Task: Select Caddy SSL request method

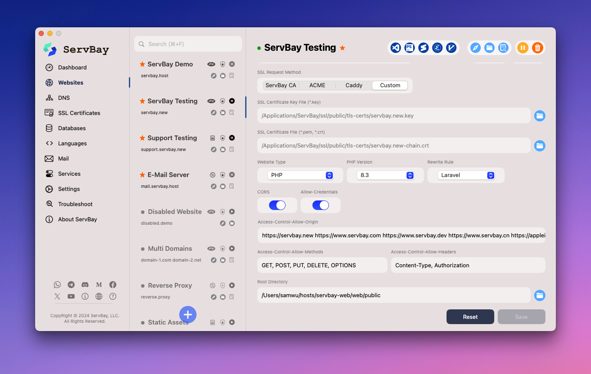Action: [x=354, y=85]
